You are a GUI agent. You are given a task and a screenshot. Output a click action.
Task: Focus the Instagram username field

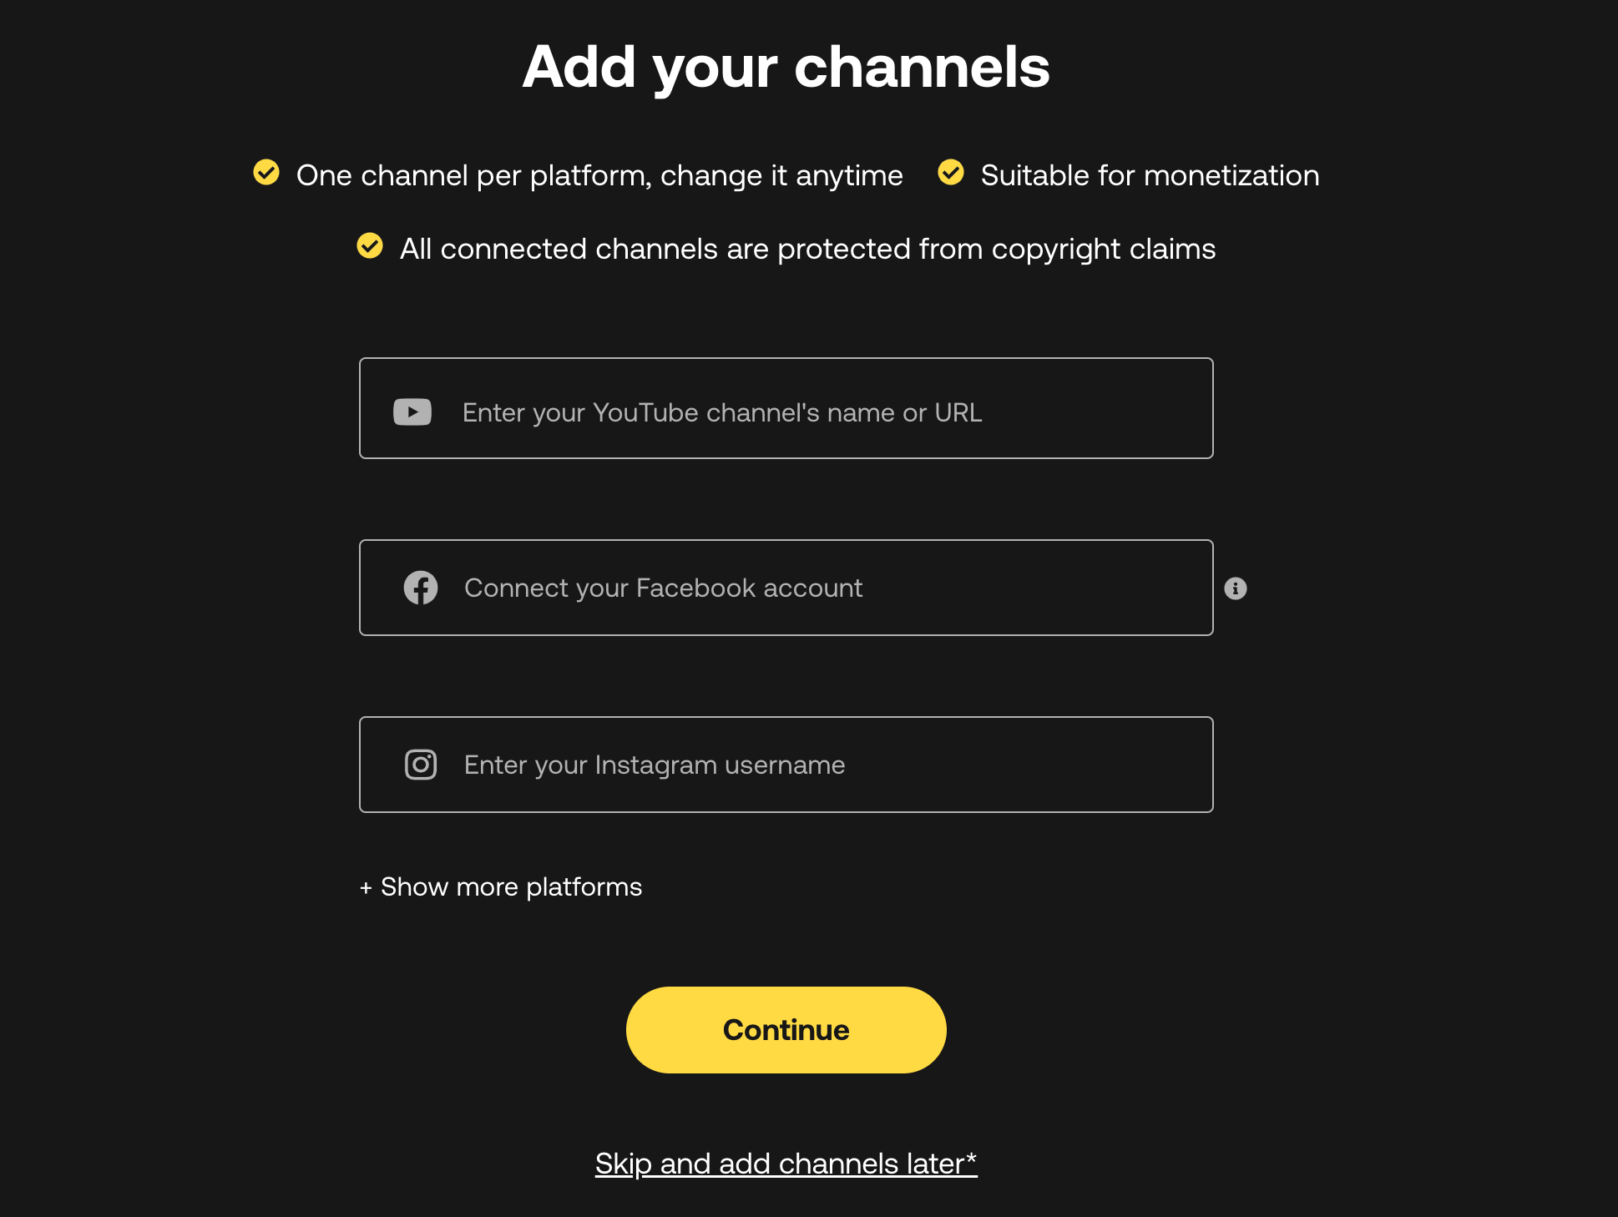(x=786, y=765)
